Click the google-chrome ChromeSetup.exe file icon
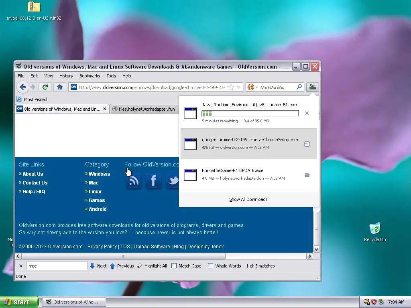The height and width of the screenshot is (308, 411). click(x=190, y=144)
